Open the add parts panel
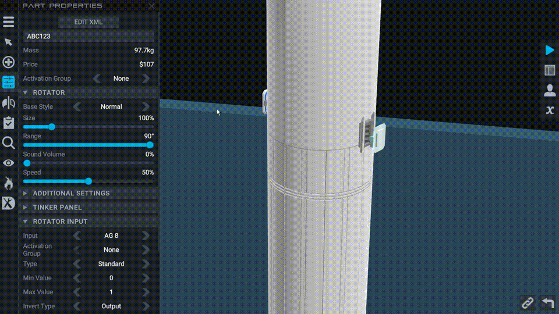 pyautogui.click(x=8, y=62)
